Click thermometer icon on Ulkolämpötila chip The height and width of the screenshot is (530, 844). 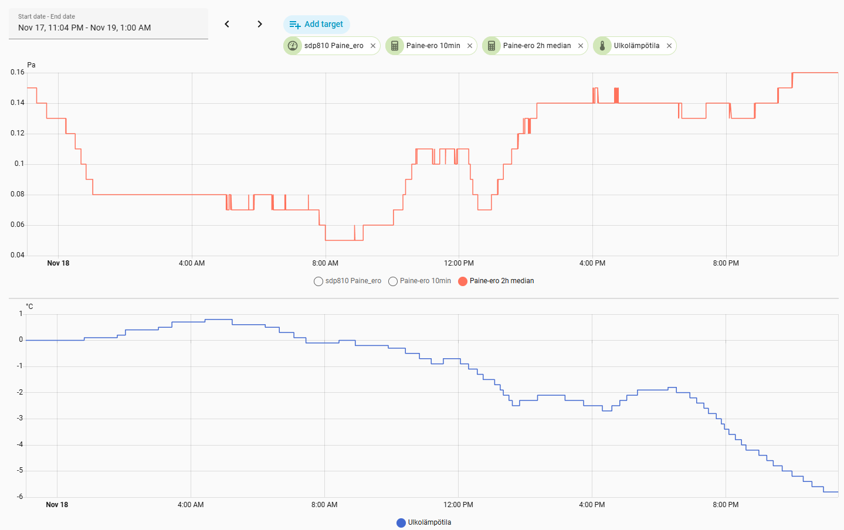tap(602, 46)
